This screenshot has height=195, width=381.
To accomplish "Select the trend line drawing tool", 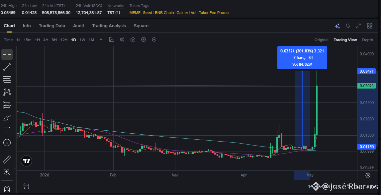I will coord(7,67).
